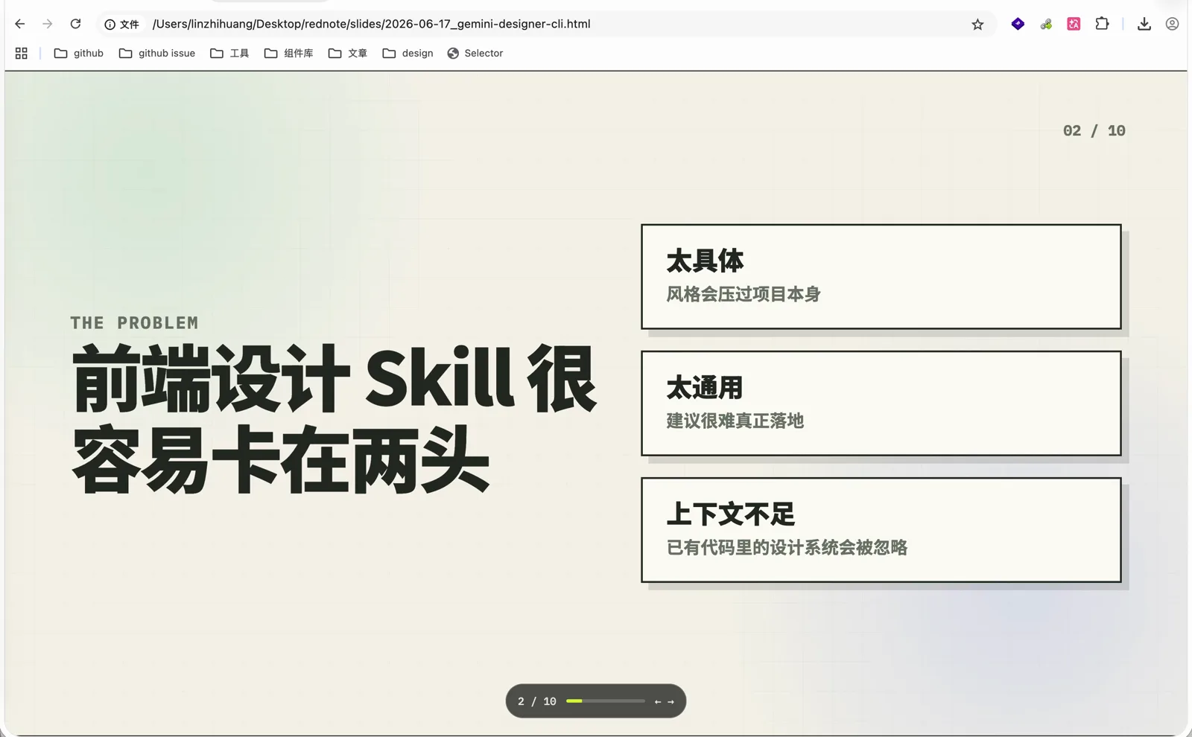Click the THE PROBLEM label
Viewport: 1192px width, 737px height.
[134, 323]
